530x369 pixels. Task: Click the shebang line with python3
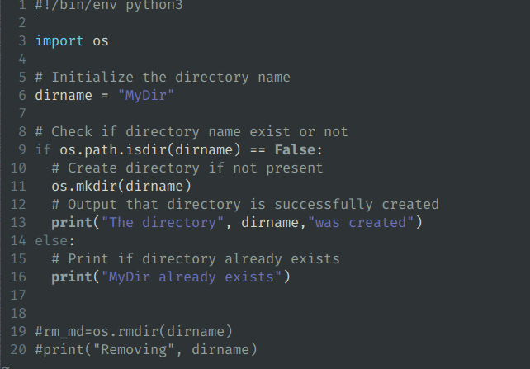click(x=108, y=6)
